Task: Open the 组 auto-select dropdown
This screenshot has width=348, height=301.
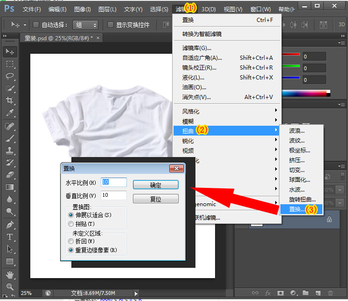Action: tap(85, 25)
